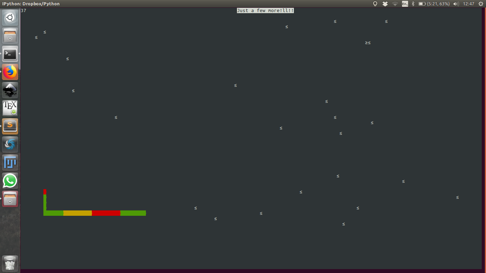Image resolution: width=486 pixels, height=273 pixels.
Task: Open the Mu editor dock icon
Action: (x=10, y=162)
